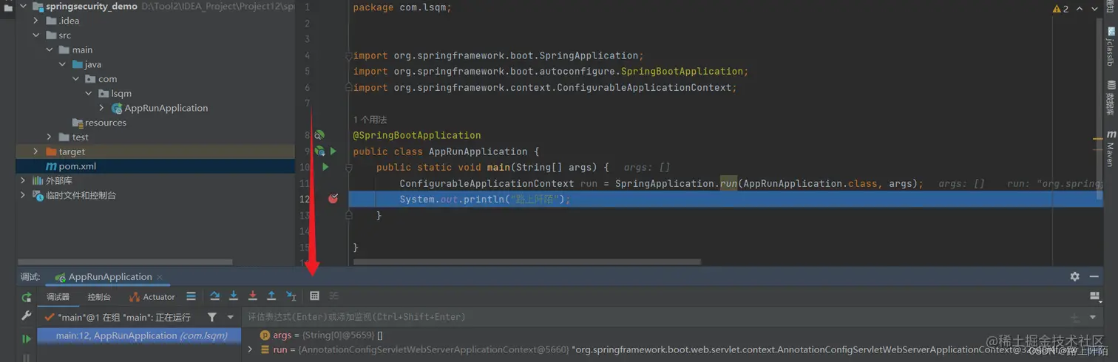Collapse the main folder
The width and height of the screenshot is (1118, 362).
(50, 49)
